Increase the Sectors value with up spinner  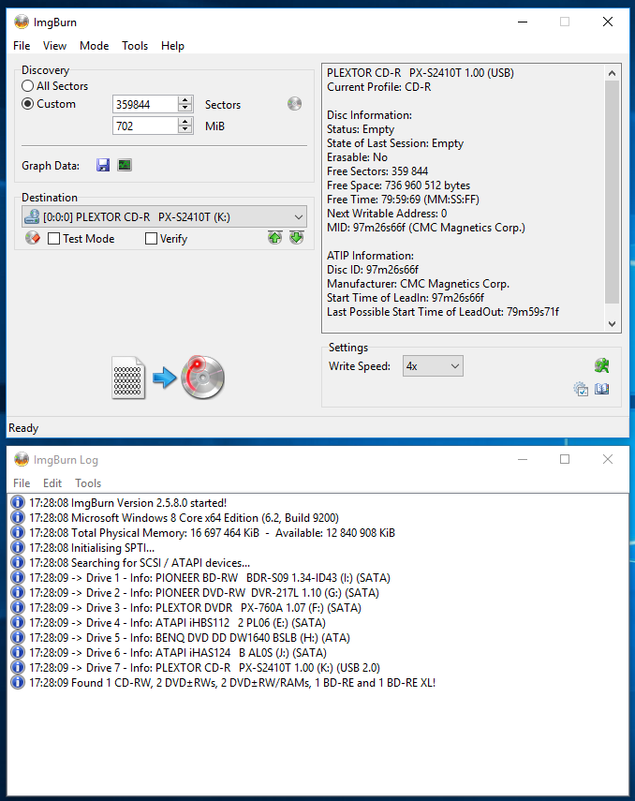point(185,100)
